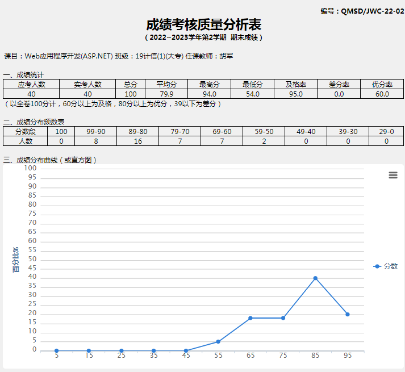The width and height of the screenshot is (405, 372).
Task: Select the data point above x-axis 75
Action: [283, 318]
